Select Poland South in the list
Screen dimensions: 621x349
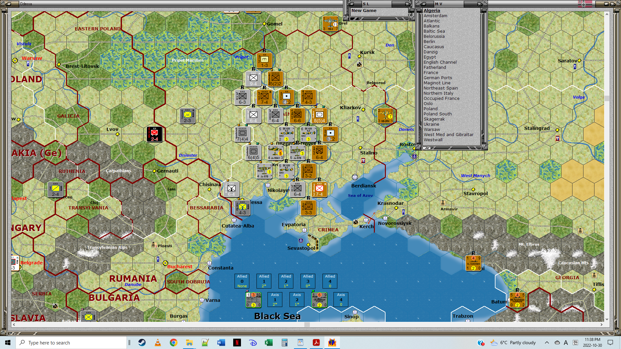437,114
